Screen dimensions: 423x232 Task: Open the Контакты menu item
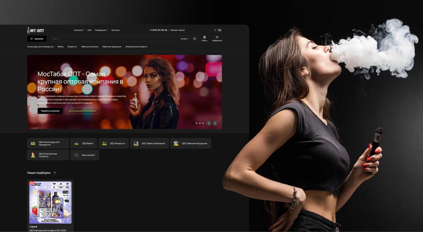click(116, 30)
